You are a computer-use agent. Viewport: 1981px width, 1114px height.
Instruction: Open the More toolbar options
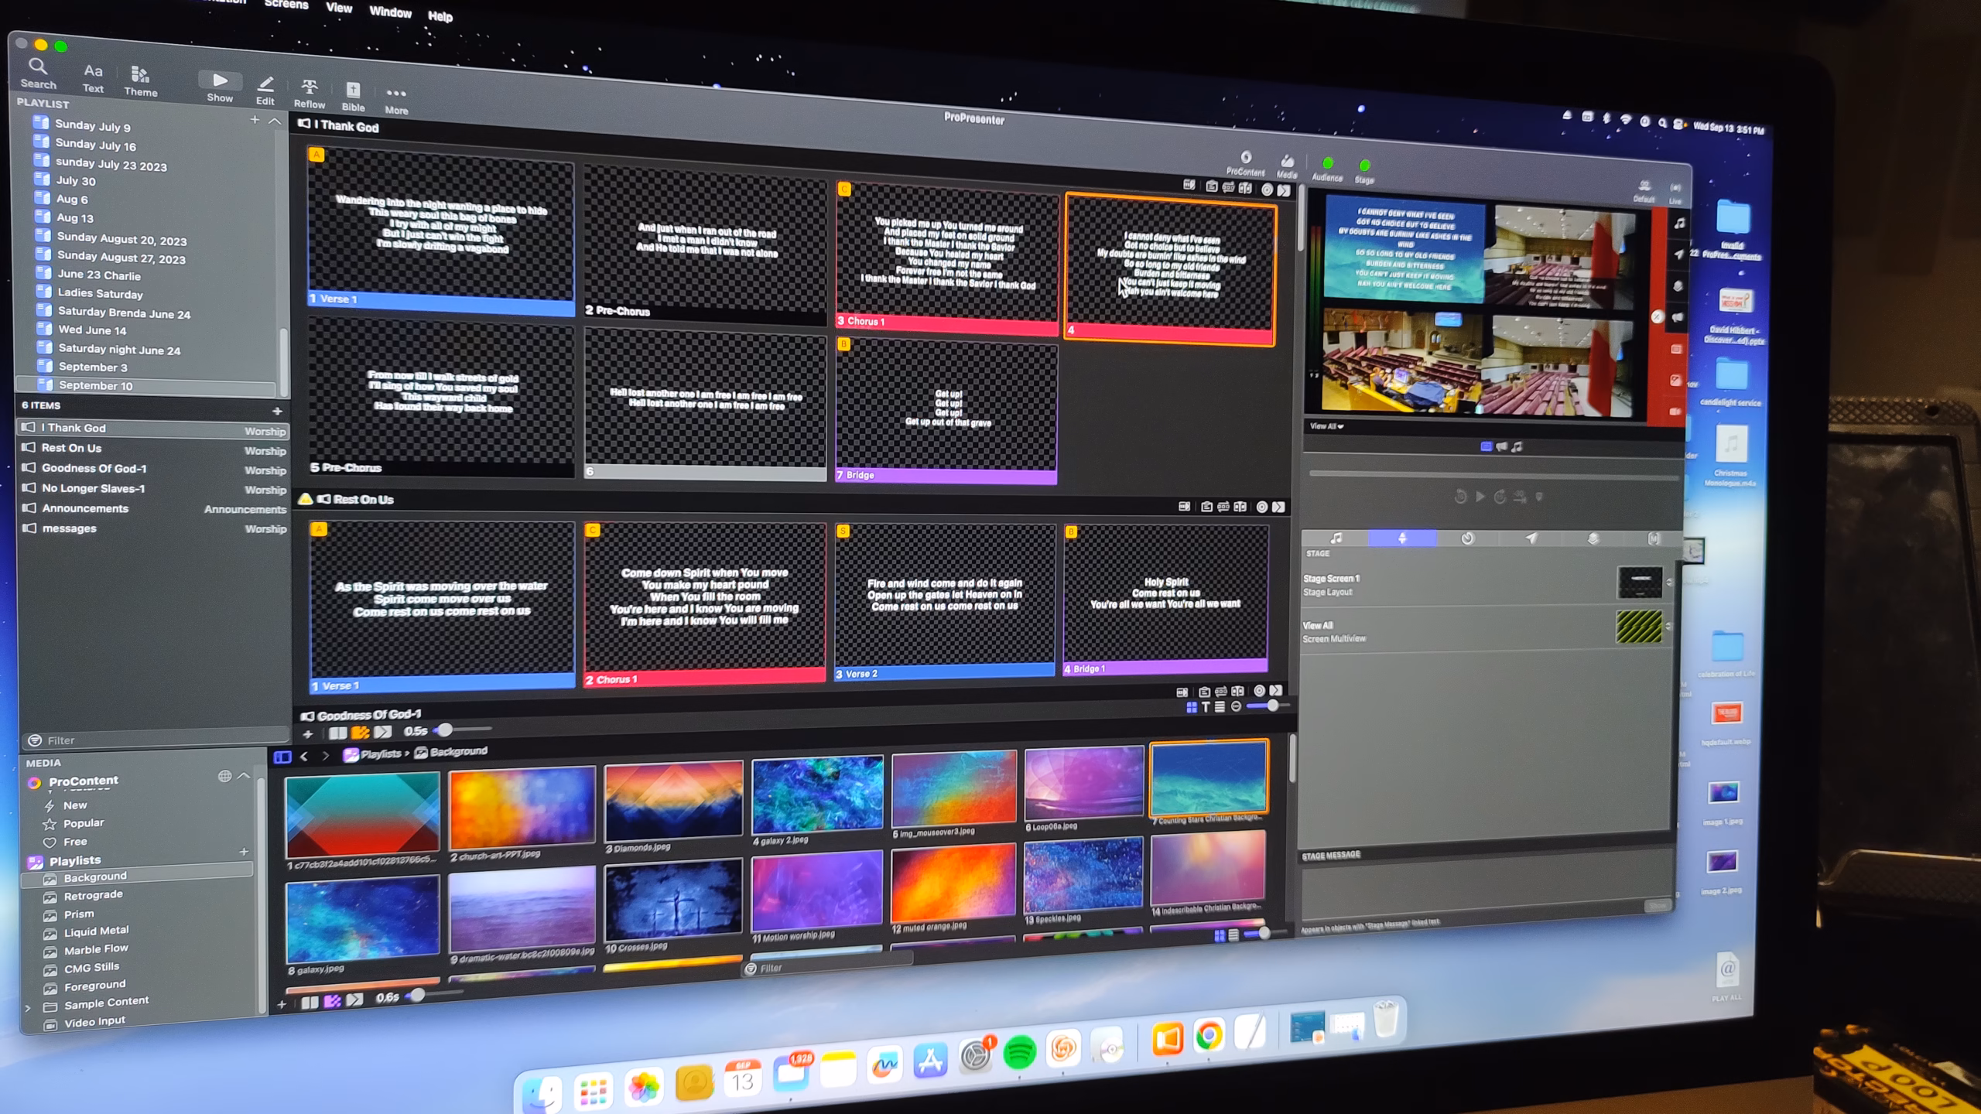tap(396, 101)
